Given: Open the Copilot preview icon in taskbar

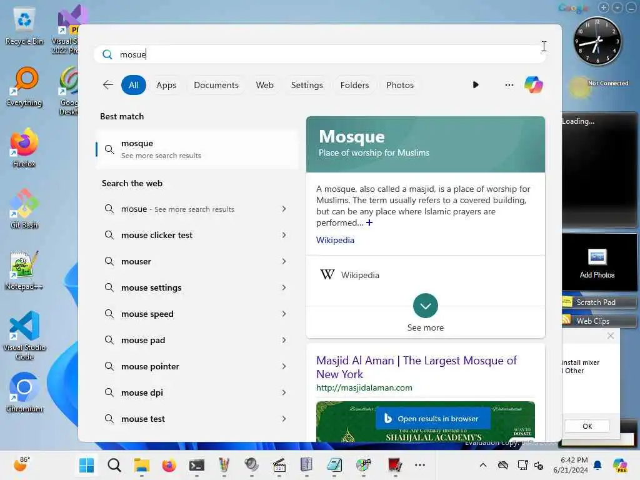Looking at the screenshot, I should 620,465.
